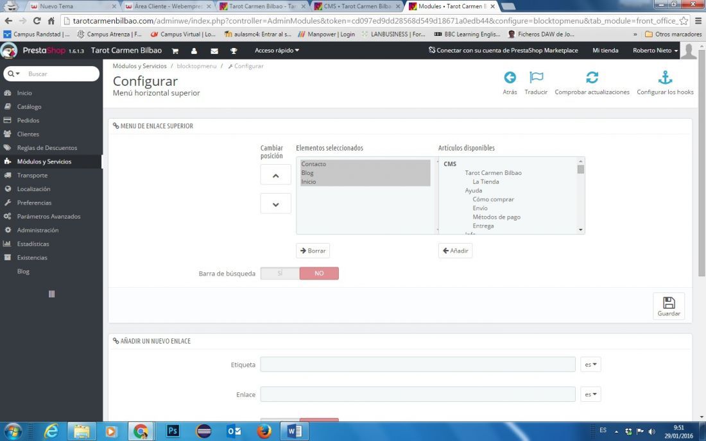
Task: Click Módulos y Servicios breadcrumb link
Action: (x=139, y=66)
